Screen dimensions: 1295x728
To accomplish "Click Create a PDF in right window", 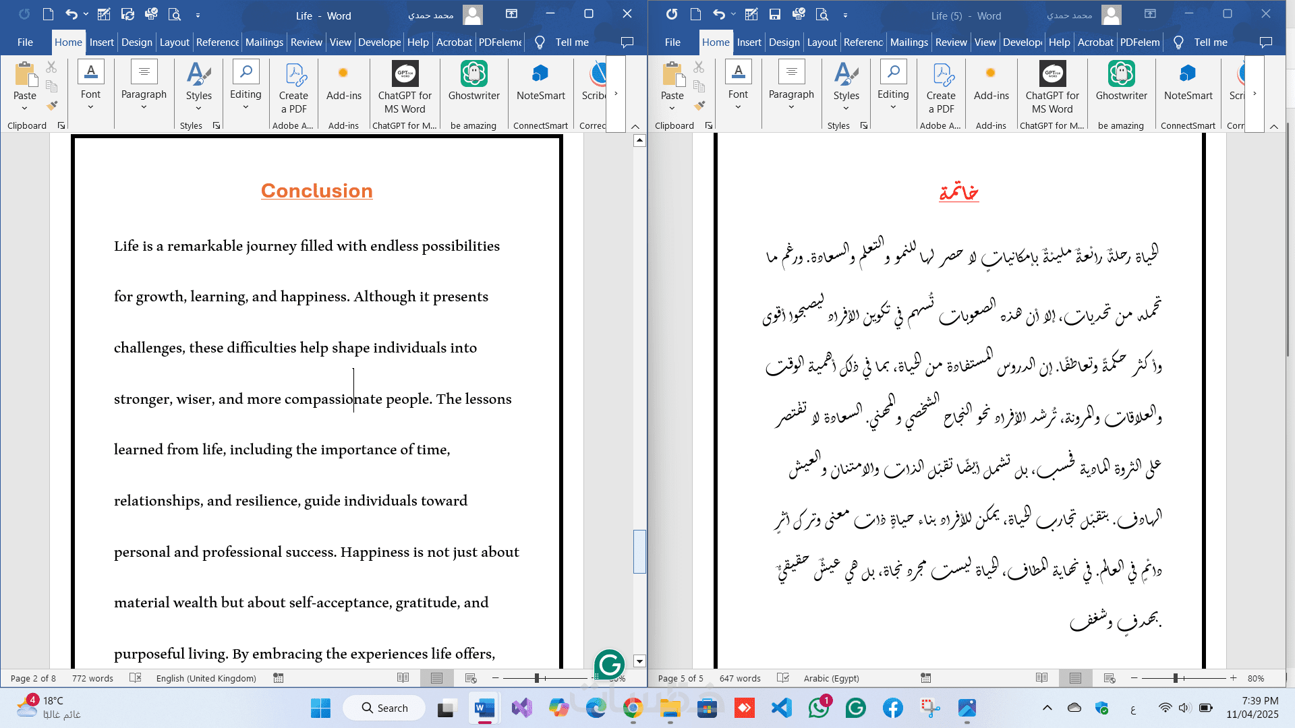I will tap(941, 88).
